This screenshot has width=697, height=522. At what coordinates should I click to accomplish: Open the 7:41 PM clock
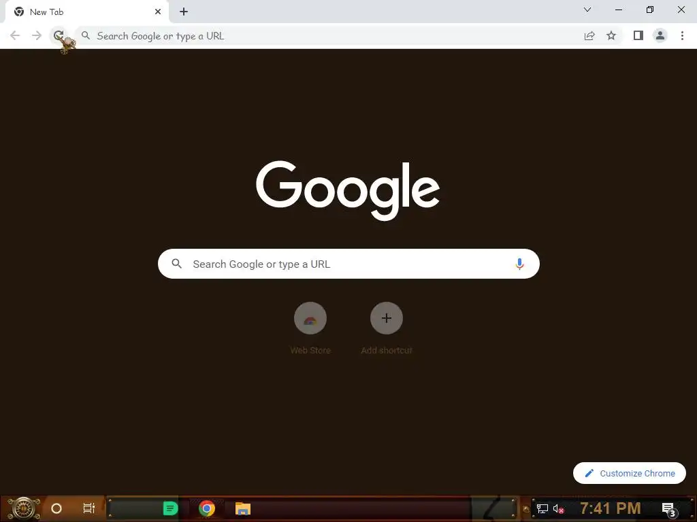point(611,508)
